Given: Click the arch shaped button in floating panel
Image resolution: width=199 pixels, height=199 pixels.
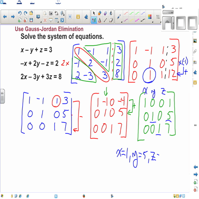Looking at the screenshot, I should tap(167, 23).
